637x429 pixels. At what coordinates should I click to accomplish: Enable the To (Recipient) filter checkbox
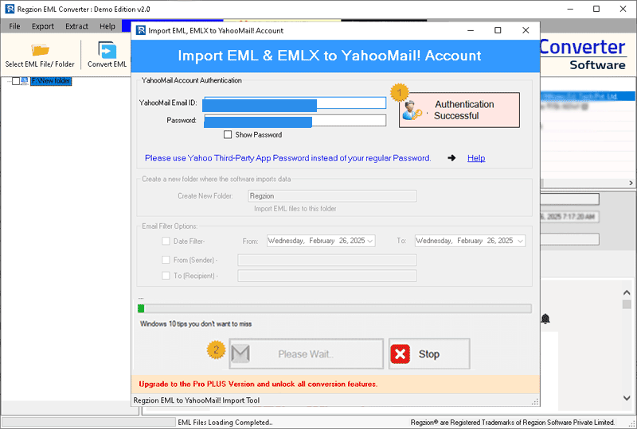click(166, 276)
